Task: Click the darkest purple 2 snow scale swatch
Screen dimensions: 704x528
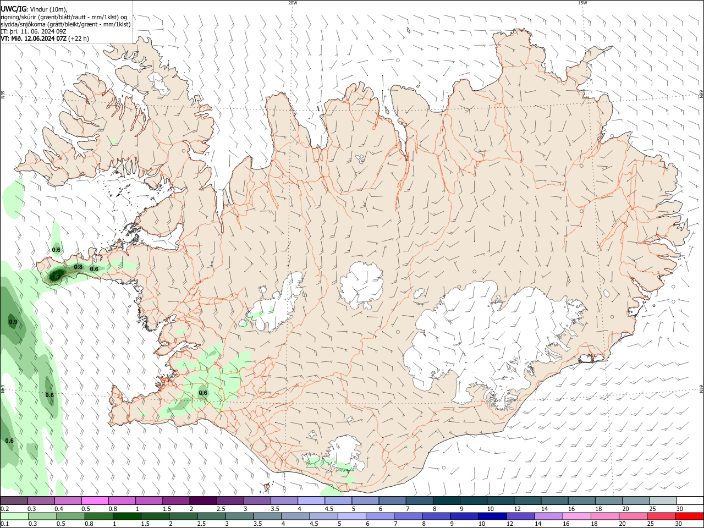Action: click(x=203, y=501)
